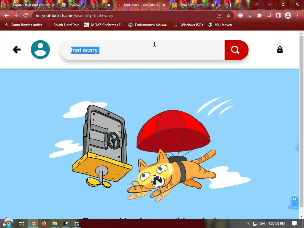Launch Firefox from the taskbar
This screenshot has height=228, width=304.
click(x=44, y=224)
